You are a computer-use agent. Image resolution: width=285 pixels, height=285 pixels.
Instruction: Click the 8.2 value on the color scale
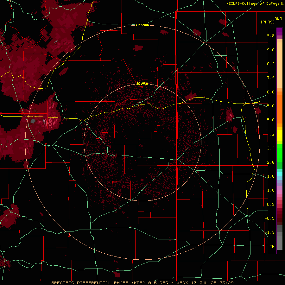271,64
